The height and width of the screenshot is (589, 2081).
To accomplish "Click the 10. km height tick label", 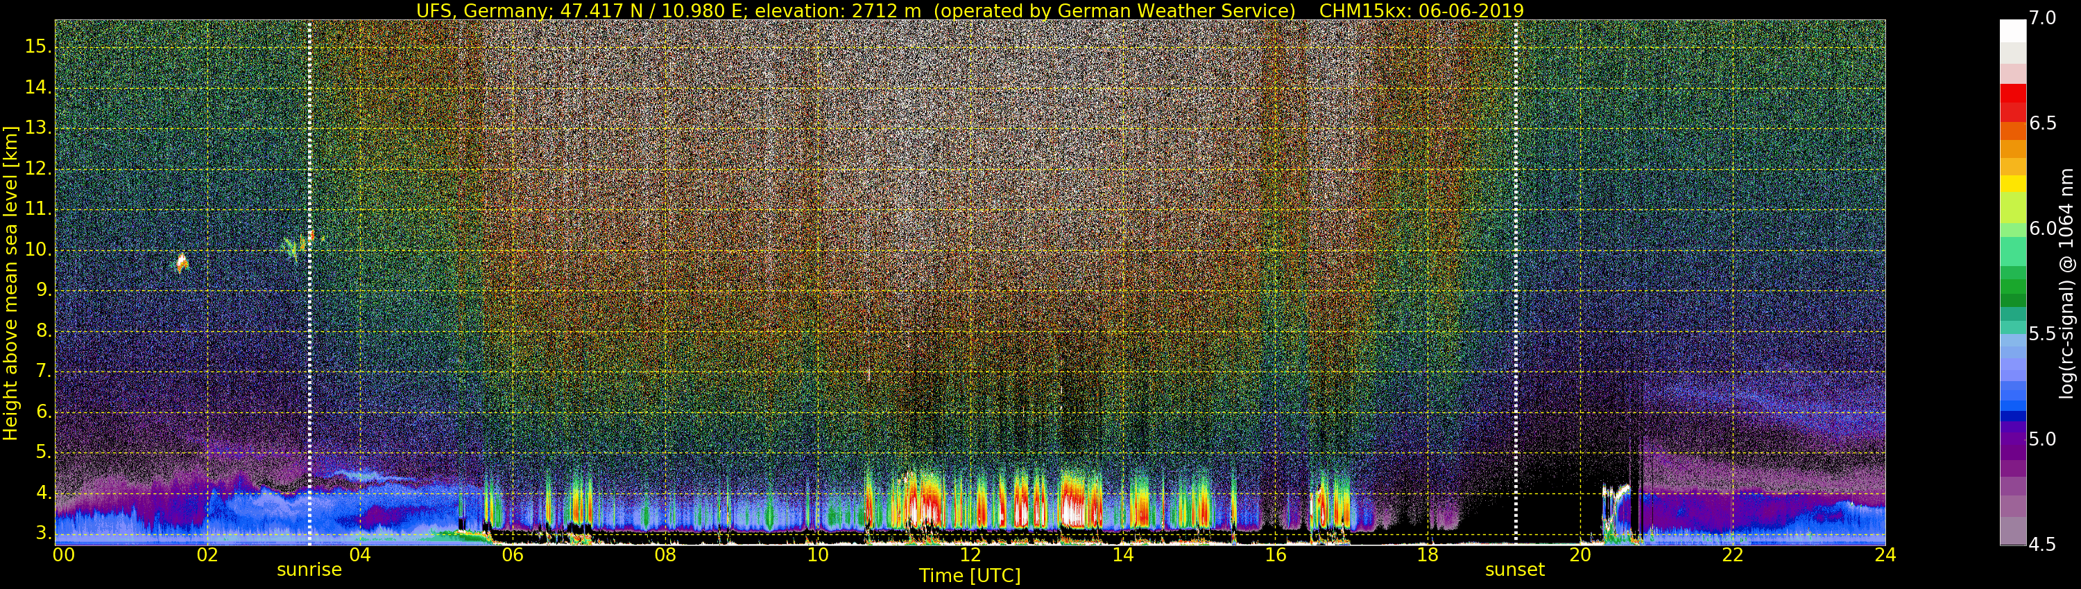I will coord(38,250).
